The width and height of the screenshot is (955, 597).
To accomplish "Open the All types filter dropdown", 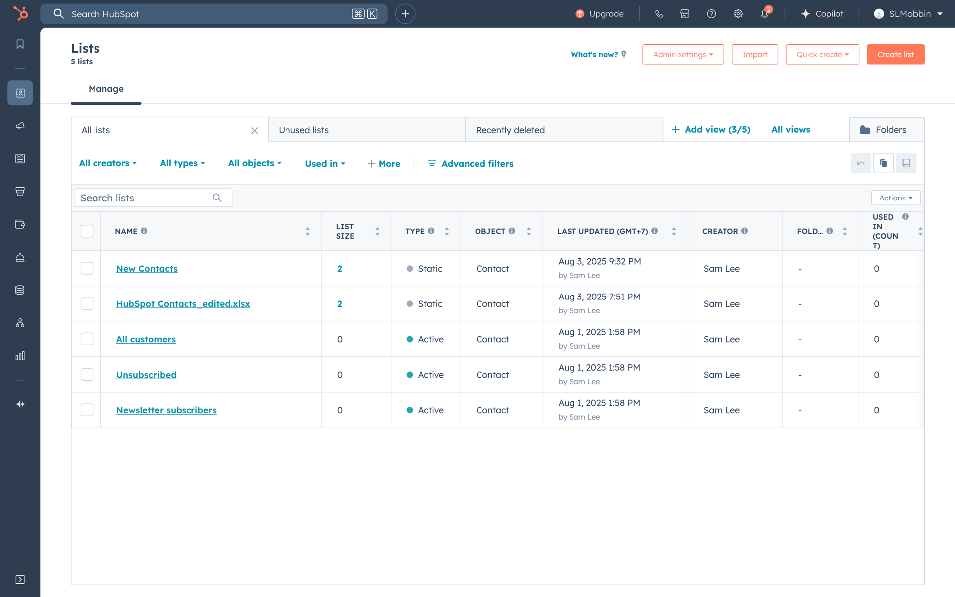I will tap(183, 163).
